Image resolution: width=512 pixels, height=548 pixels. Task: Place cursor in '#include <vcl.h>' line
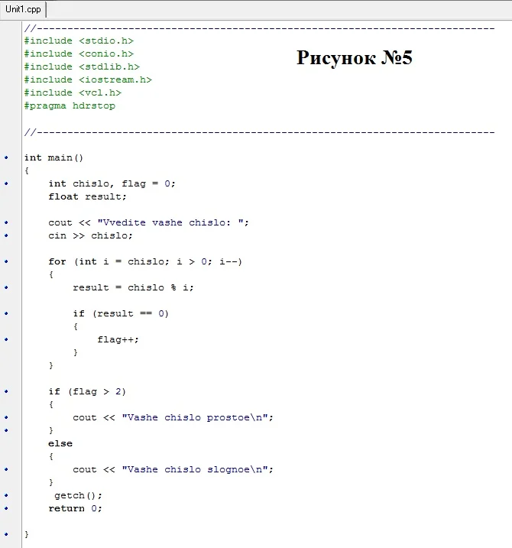(x=73, y=92)
